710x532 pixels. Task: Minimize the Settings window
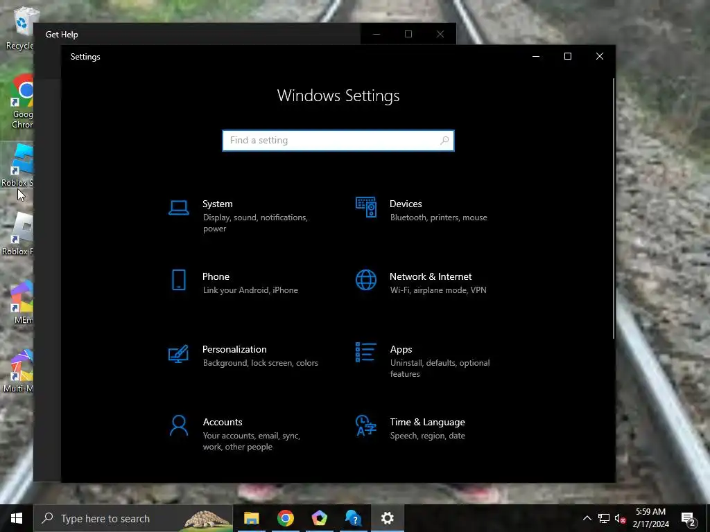tap(536, 56)
